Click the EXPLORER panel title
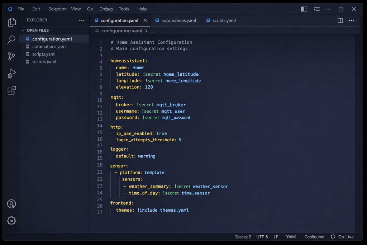 [37, 20]
